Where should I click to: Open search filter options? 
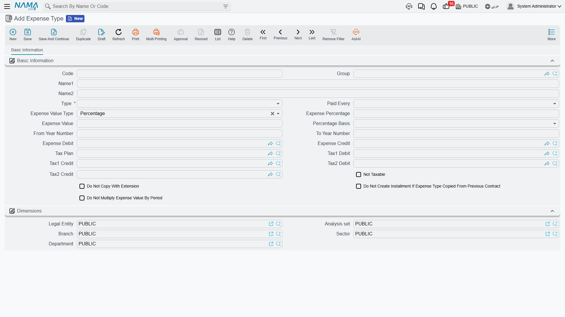pos(226,6)
